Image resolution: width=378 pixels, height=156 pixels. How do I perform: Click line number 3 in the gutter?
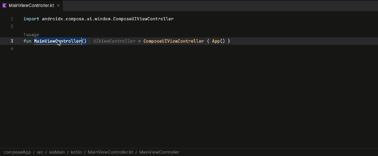pos(12,41)
